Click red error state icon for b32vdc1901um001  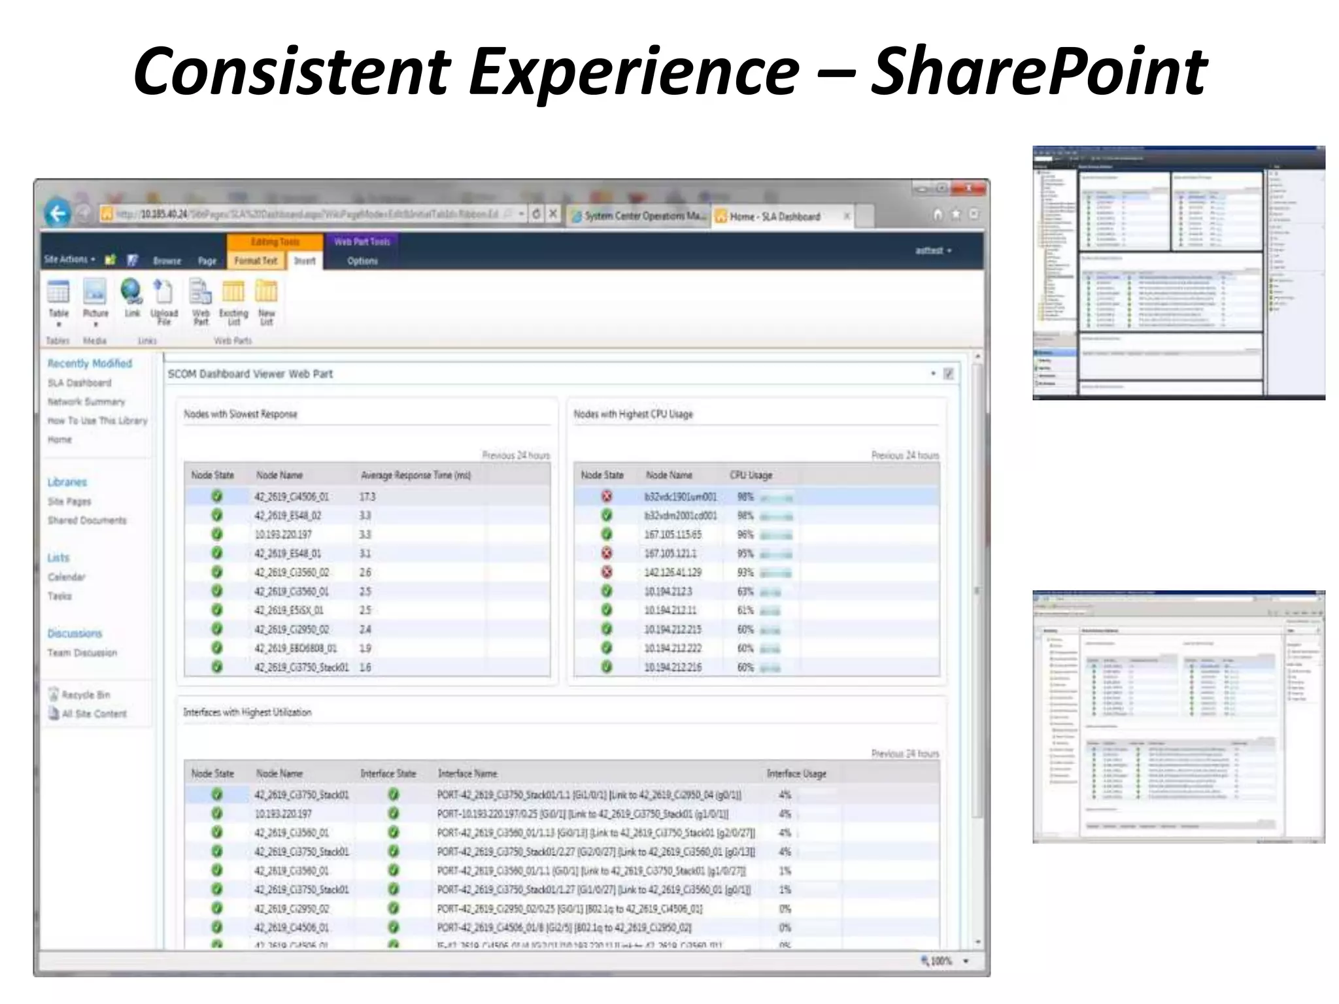[x=607, y=497]
